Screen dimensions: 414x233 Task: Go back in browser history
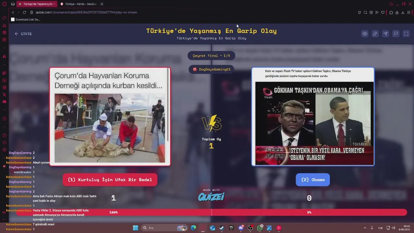tap(13, 12)
